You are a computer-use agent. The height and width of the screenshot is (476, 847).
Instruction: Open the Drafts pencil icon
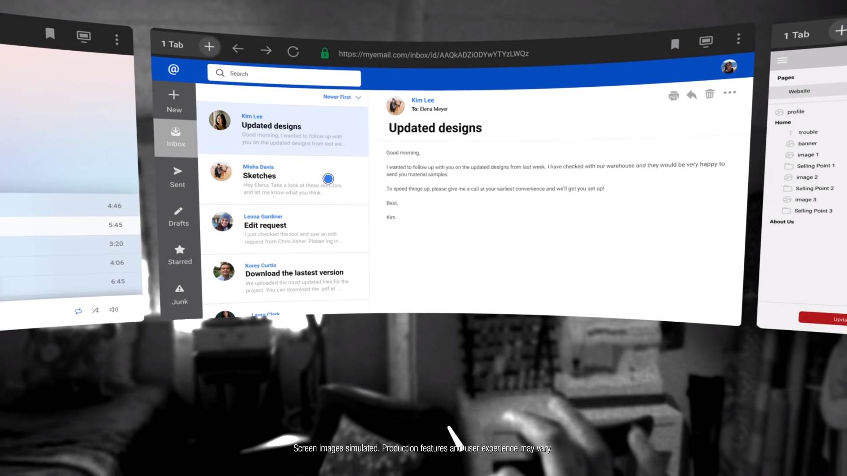click(178, 211)
